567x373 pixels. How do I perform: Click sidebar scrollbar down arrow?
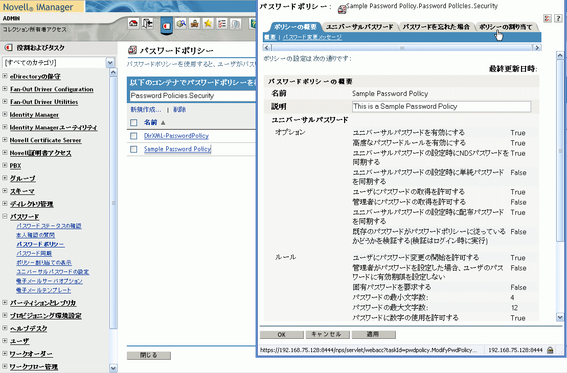tap(113, 368)
